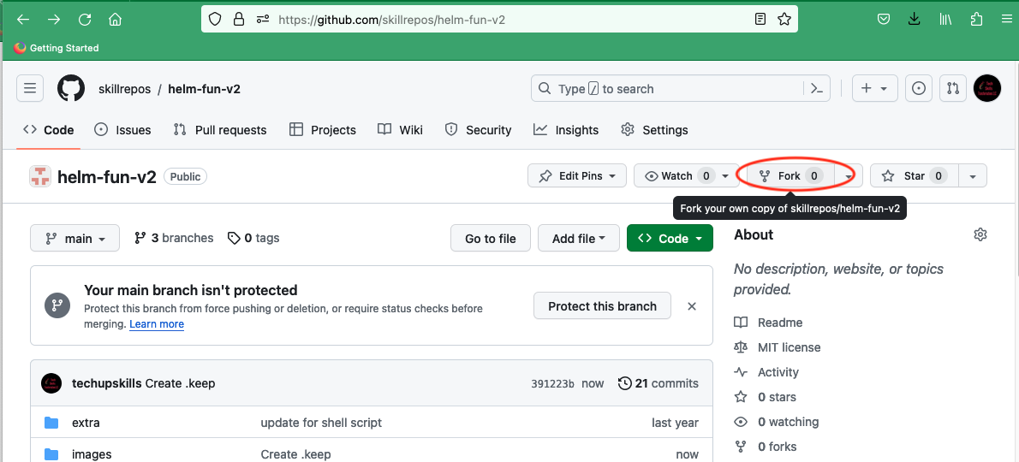View the 3 branches link
Screen dimensions: 1019x462
(174, 238)
